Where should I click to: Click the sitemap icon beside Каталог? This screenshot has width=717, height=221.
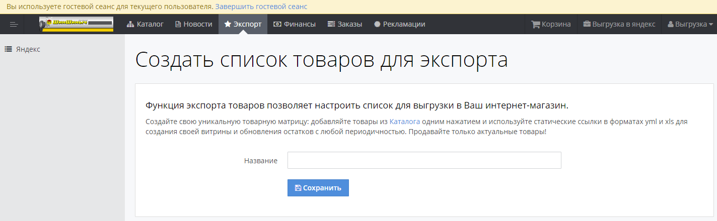click(130, 24)
